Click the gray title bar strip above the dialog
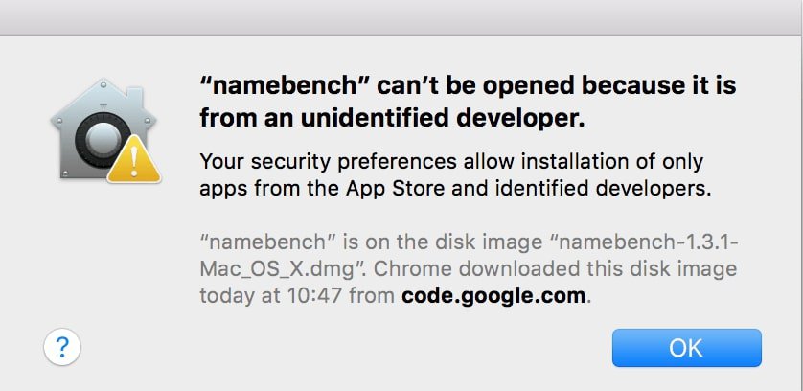Viewport: 803px width, 391px height. coord(401,17)
